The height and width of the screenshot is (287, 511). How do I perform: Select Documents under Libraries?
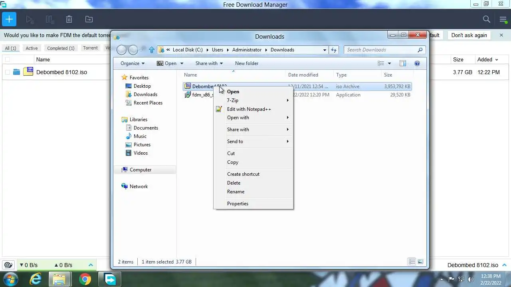click(146, 128)
